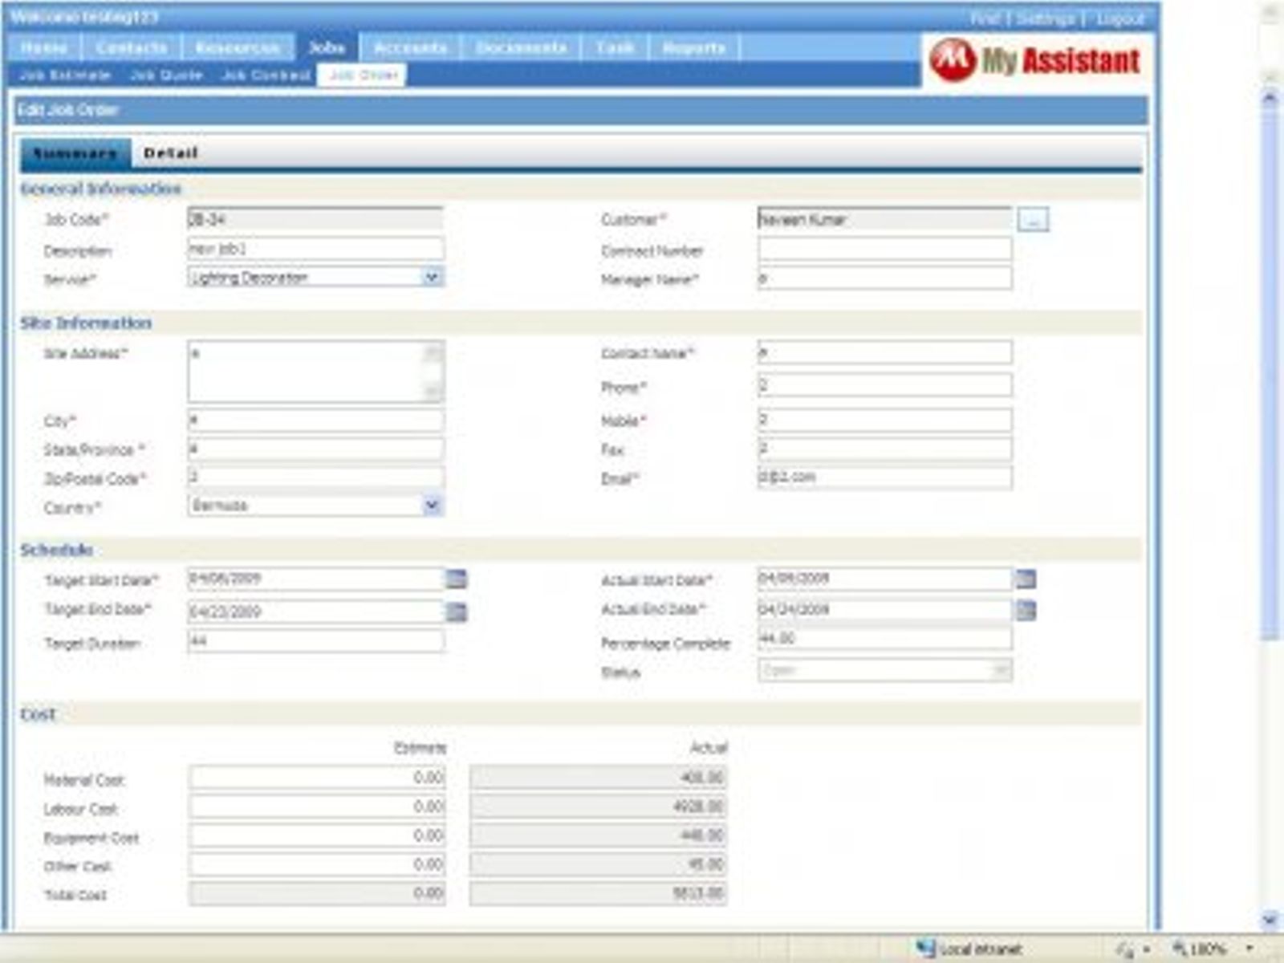Click the Mobile field

884,420
